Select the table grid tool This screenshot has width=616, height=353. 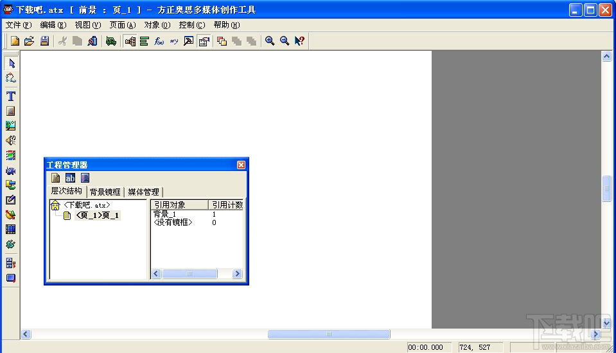[11, 229]
